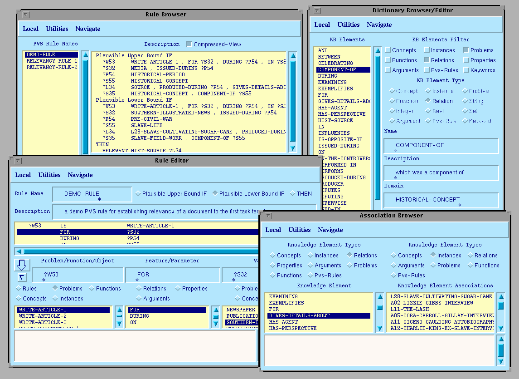The height and width of the screenshot is (379, 519).
Task: Click the large down-arrow button in Rule Editor
Action: click(x=22, y=265)
